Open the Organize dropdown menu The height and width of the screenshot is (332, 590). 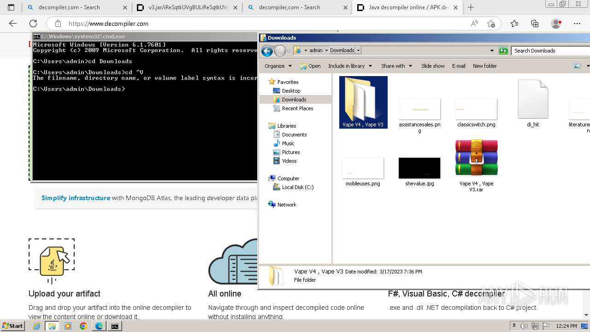278,66
